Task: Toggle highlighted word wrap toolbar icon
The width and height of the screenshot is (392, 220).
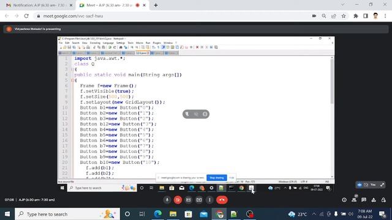Action: tap(163, 47)
